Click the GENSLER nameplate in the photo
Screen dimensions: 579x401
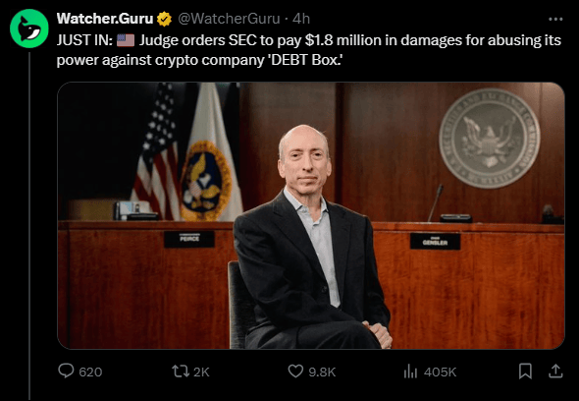[435, 242]
